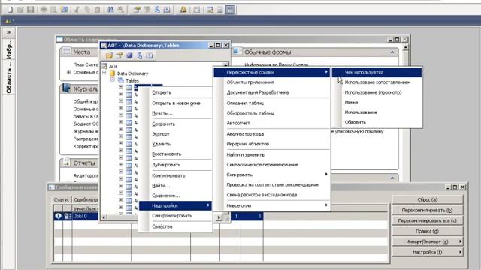Click the Filter funnel icon in main toolbar
The width and height of the screenshot is (481, 270).
point(147,10)
